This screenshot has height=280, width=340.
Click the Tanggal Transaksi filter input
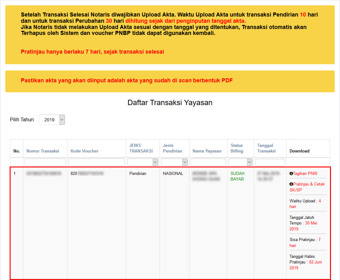pyautogui.click(x=270, y=162)
